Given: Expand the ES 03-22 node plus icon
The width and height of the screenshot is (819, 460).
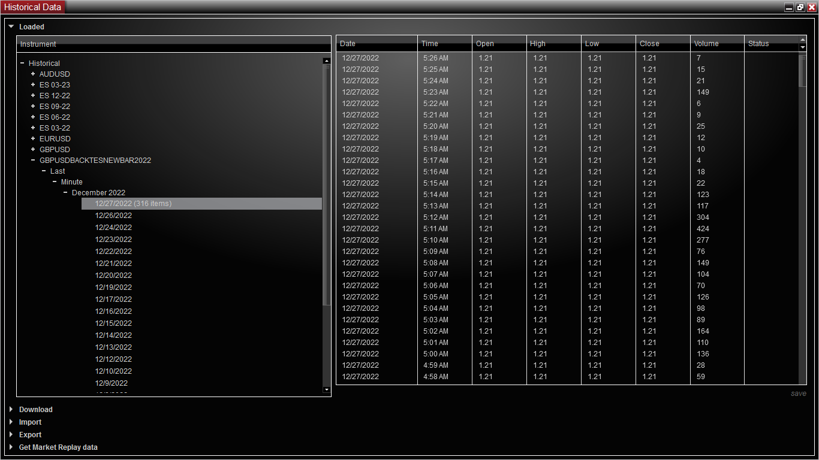Looking at the screenshot, I should tap(34, 128).
